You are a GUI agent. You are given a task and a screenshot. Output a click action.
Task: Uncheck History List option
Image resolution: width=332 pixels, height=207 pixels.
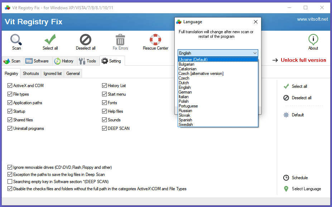[x=104, y=85]
